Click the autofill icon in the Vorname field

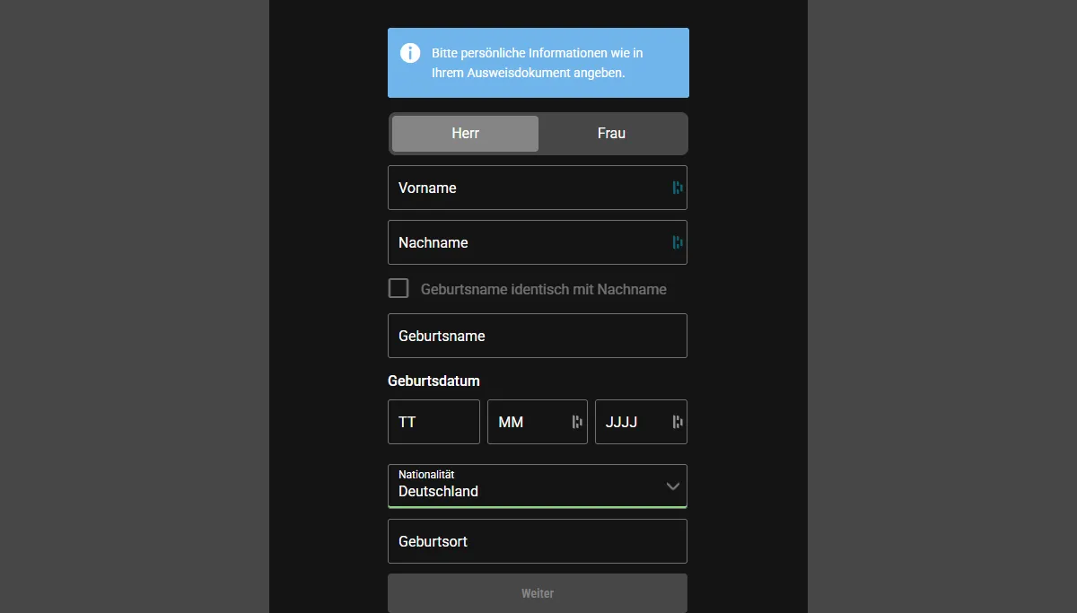pos(678,188)
